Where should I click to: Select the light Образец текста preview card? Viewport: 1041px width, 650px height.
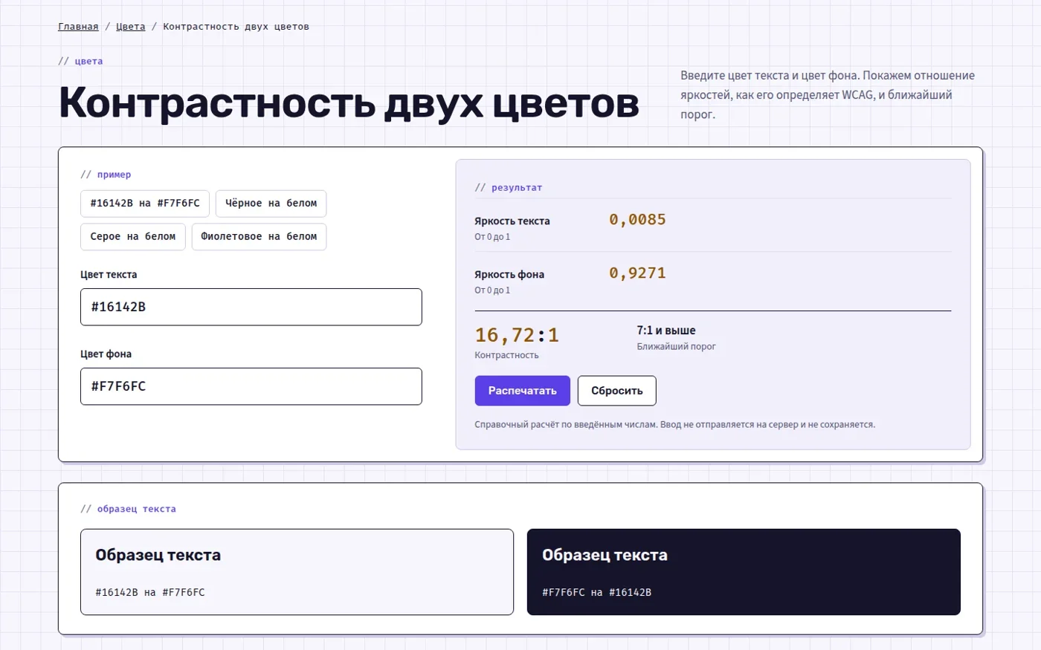(x=297, y=572)
